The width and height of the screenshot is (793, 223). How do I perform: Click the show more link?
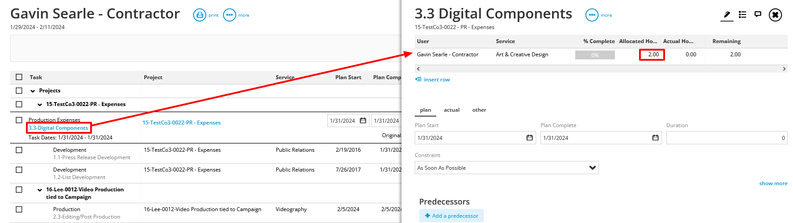click(773, 183)
